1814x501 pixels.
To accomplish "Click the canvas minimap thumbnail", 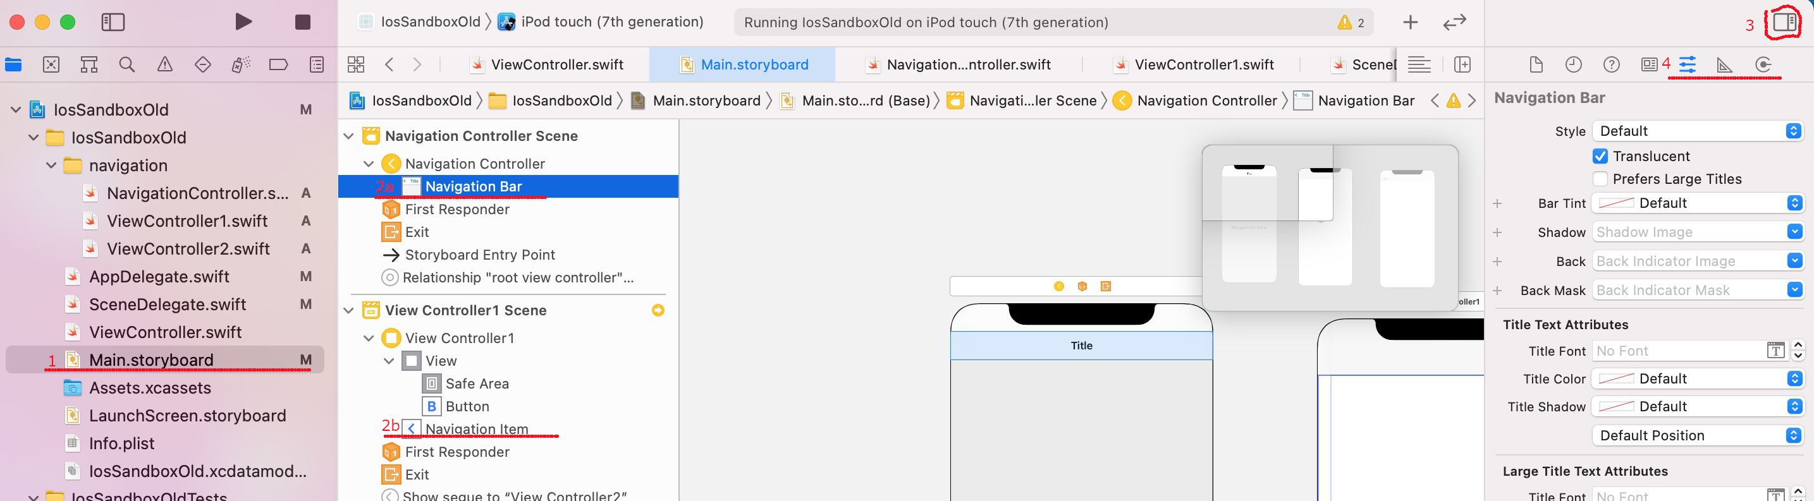I will click(x=1330, y=228).
